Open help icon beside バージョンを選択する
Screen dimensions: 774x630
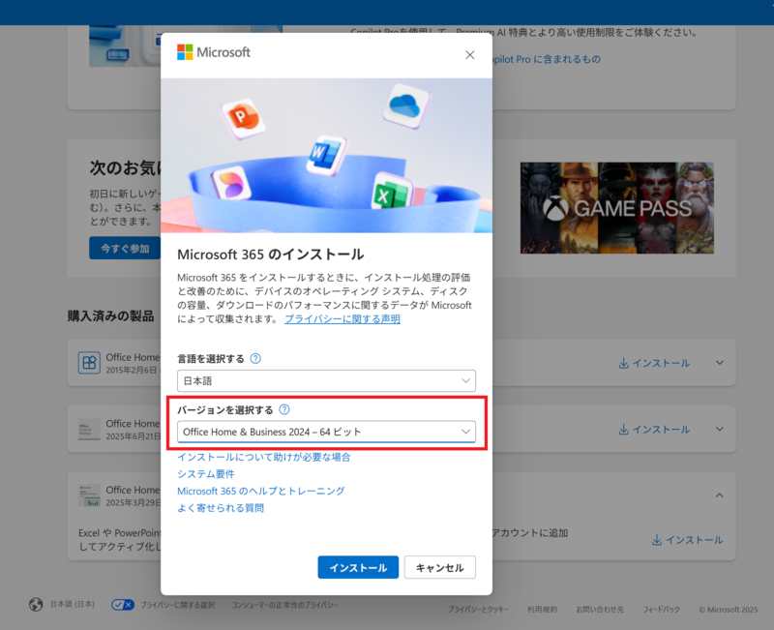pos(284,409)
